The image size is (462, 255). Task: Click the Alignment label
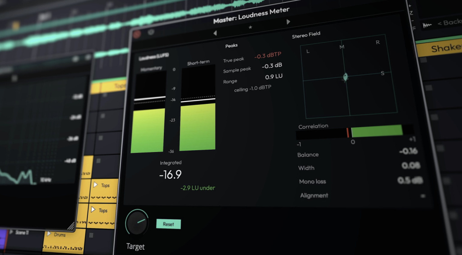[x=314, y=195]
